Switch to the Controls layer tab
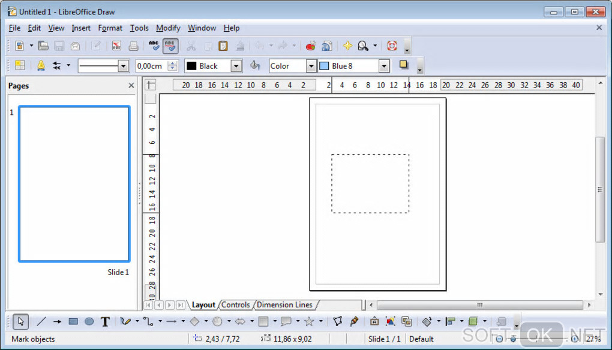Screen dimensions: 612x350 point(235,305)
